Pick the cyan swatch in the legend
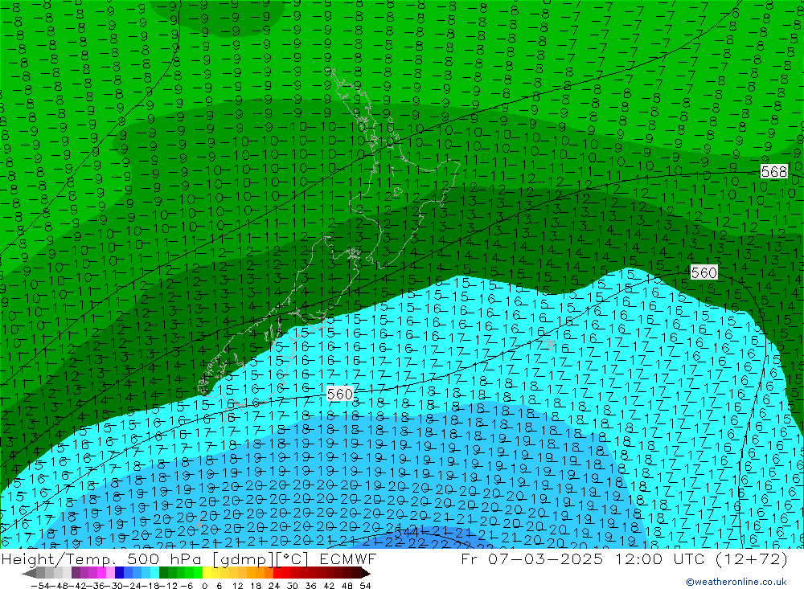 154,573
